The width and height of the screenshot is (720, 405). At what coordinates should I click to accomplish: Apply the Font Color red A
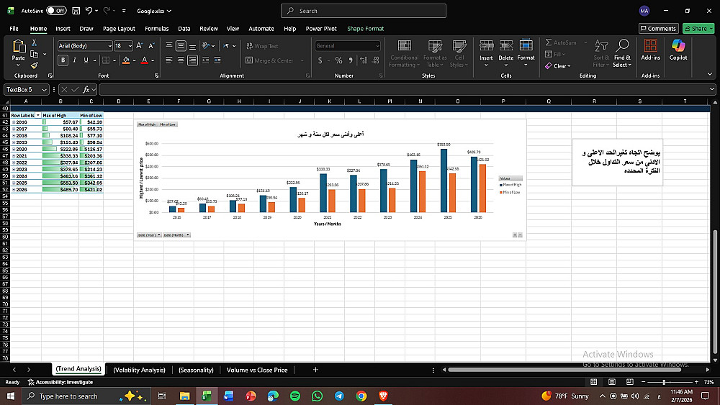[x=145, y=60]
